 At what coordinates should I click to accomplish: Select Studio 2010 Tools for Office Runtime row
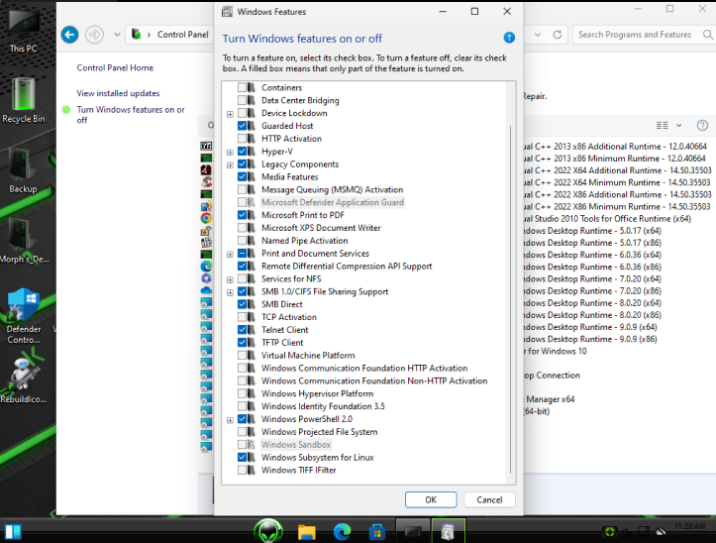point(607,218)
